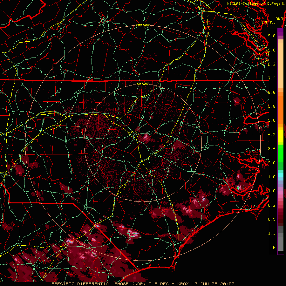Click the Specific Differential Phase KRAX caption
Image resolution: width=286 pixels, height=286 pixels.
[143, 284]
